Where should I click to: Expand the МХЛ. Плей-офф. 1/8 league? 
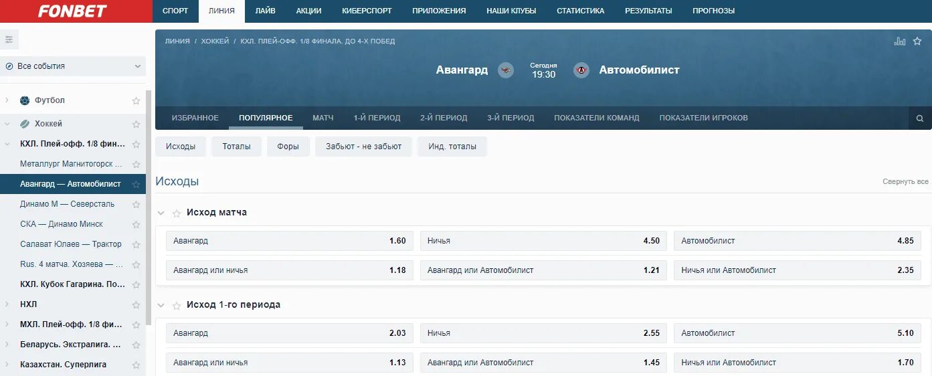pyautogui.click(x=7, y=324)
